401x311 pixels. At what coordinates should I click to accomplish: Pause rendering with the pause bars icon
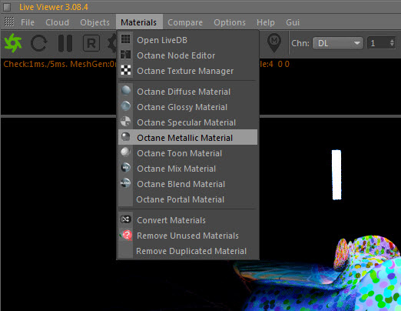65,43
